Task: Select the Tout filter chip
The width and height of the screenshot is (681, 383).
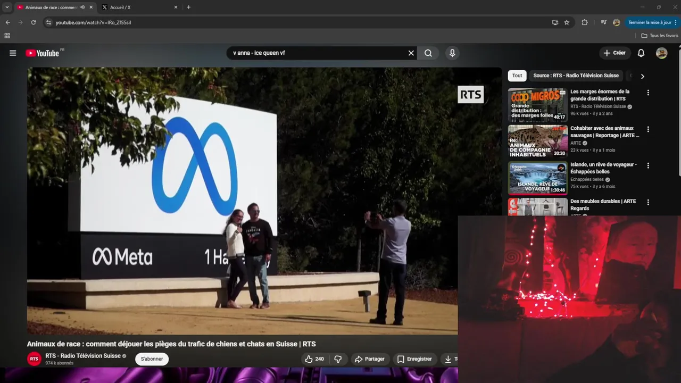Action: coord(517,76)
